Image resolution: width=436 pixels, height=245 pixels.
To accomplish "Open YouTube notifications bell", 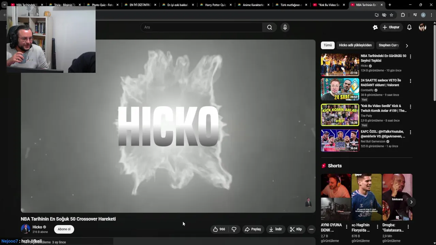I will [x=409, y=27].
